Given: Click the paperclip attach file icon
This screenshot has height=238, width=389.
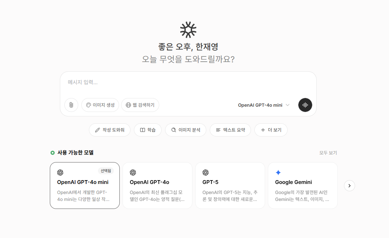Looking at the screenshot, I should (71, 105).
